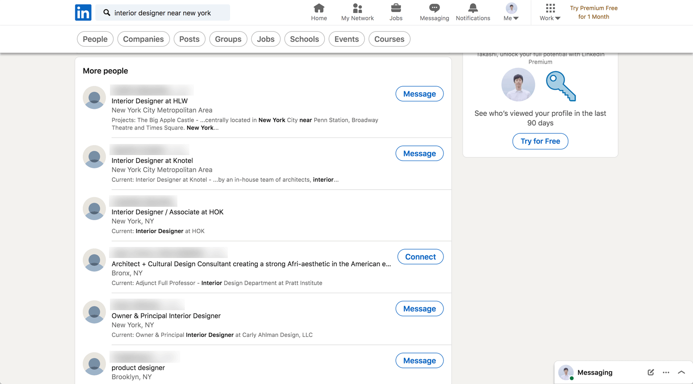Expand the Work apps grid menu
This screenshot has width=693, height=384.
tap(550, 12)
